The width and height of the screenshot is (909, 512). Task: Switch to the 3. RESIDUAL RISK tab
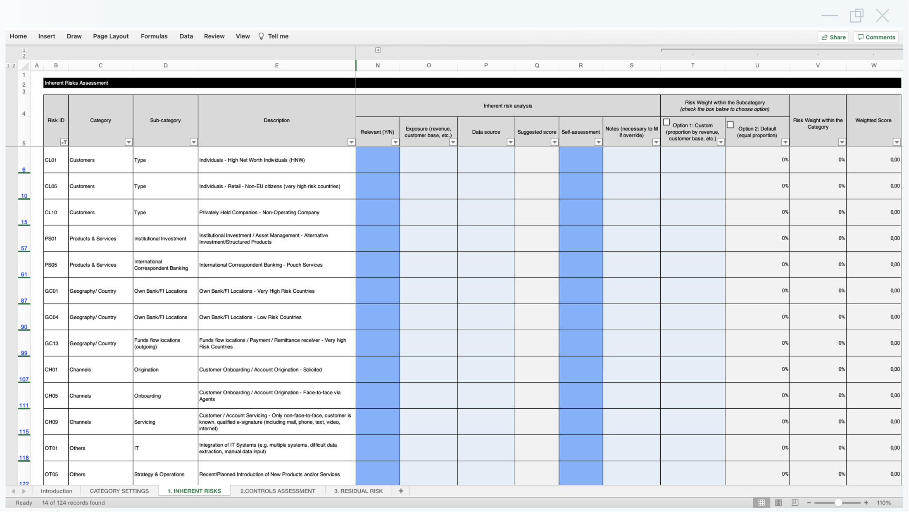(359, 491)
